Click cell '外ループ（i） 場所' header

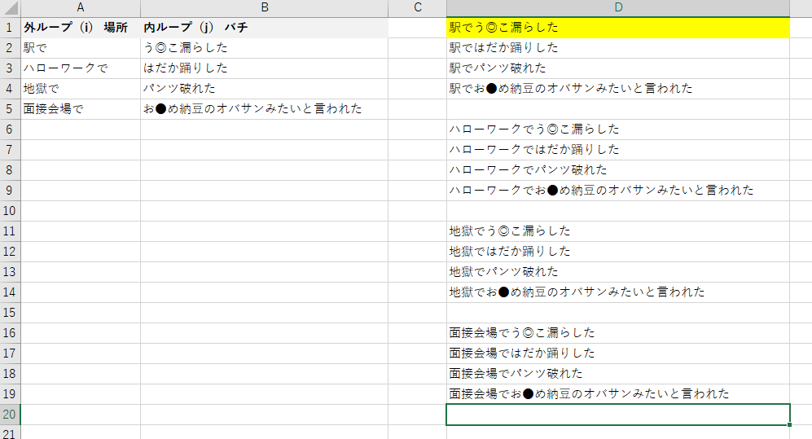tap(81, 28)
